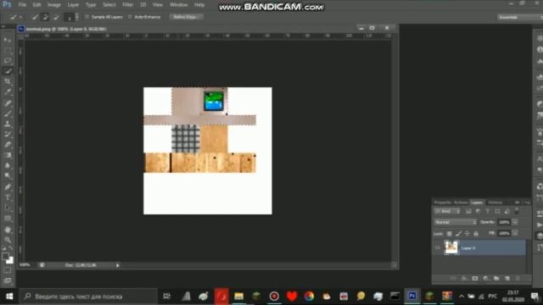
Task: Set the background color swatch
Action: point(10,260)
